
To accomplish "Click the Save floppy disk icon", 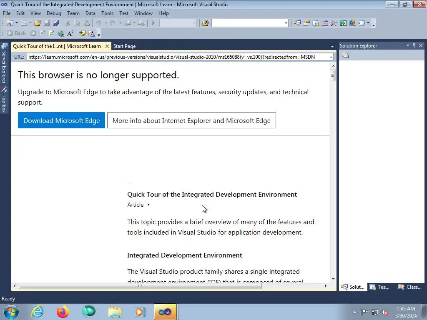I will 47,23.
